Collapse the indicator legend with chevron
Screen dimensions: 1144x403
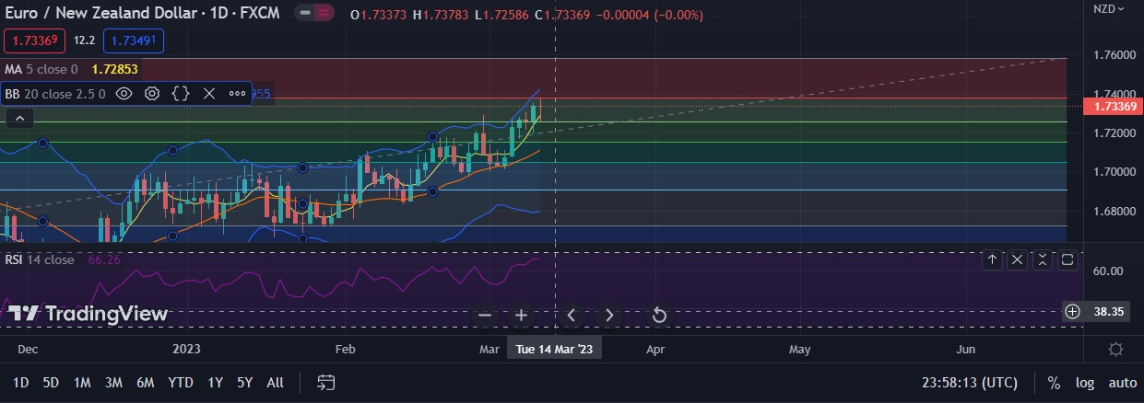click(19, 118)
